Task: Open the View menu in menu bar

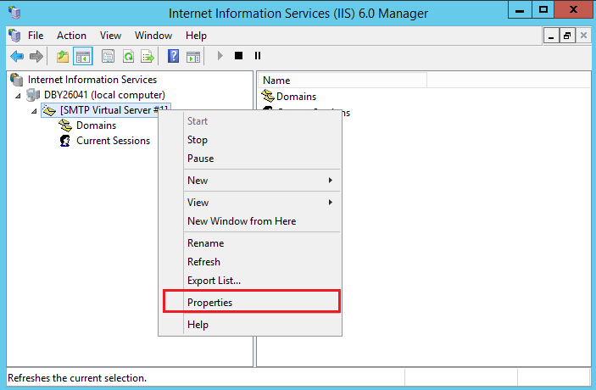Action: point(110,36)
